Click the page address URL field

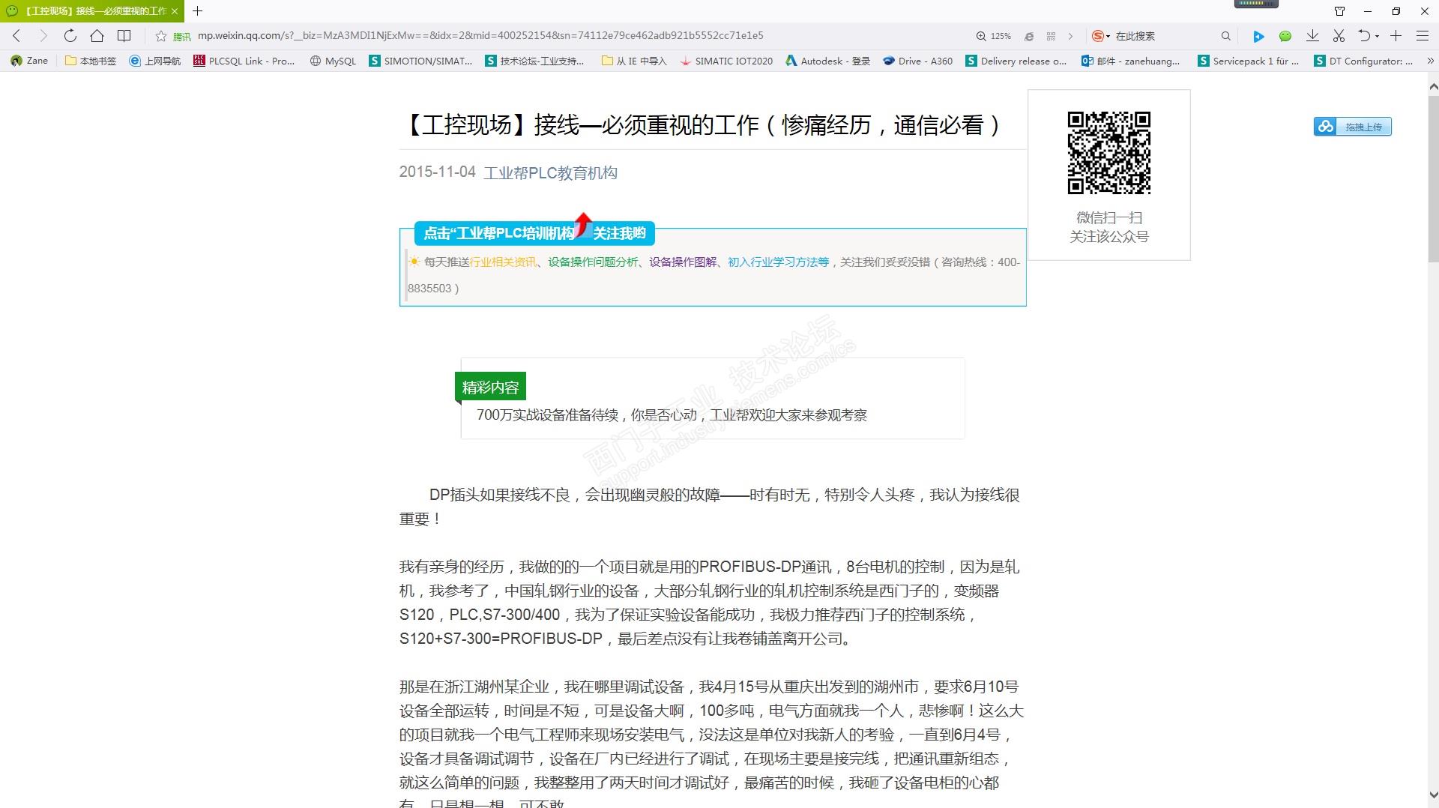point(480,36)
